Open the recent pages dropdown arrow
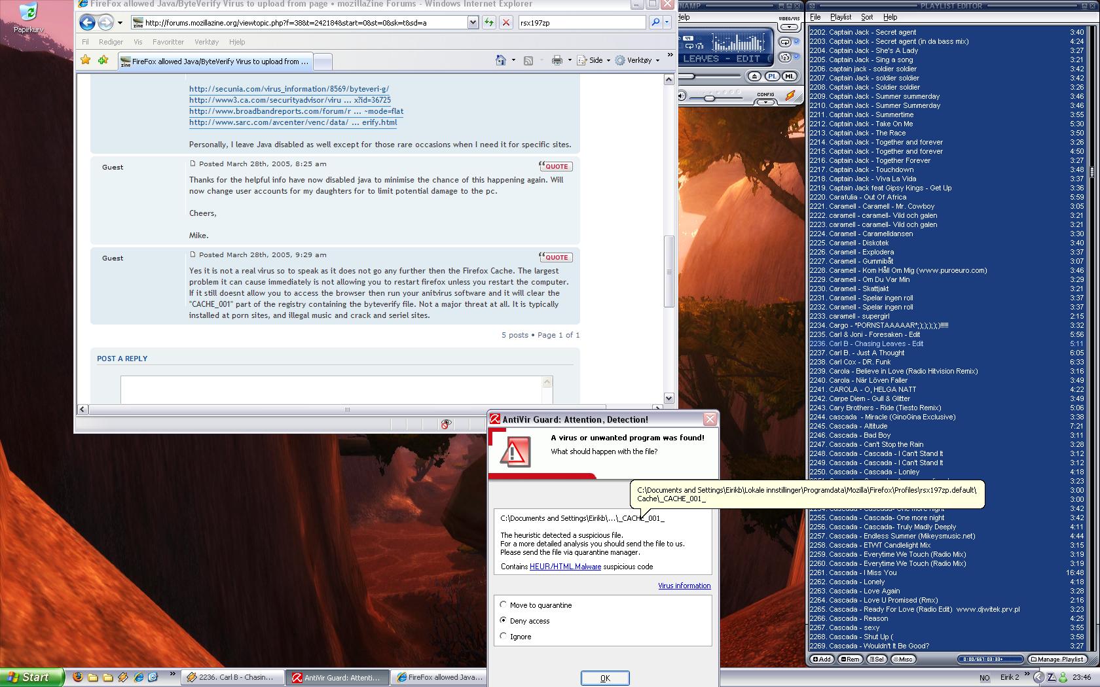Image resolution: width=1100 pixels, height=687 pixels. 120,23
